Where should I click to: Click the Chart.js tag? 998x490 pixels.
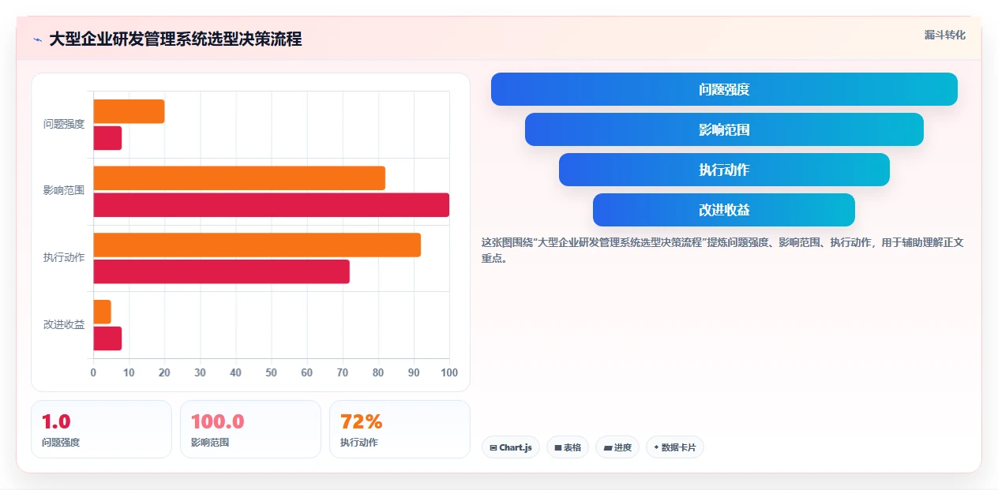click(511, 447)
